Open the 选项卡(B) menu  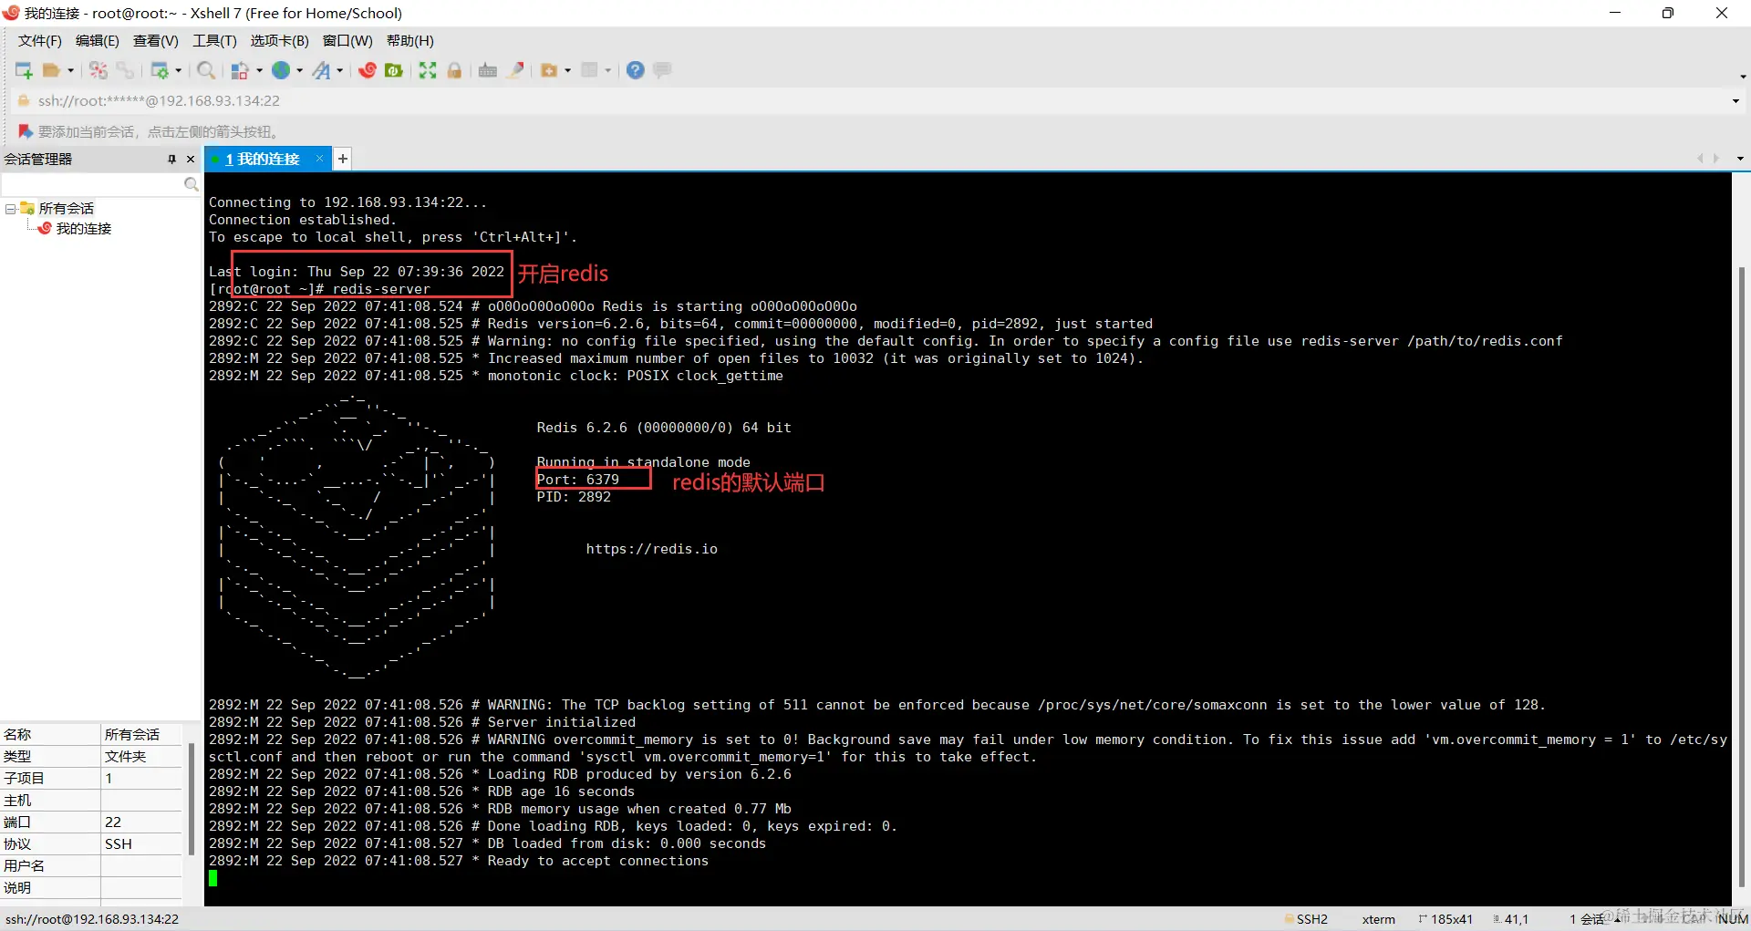(280, 41)
